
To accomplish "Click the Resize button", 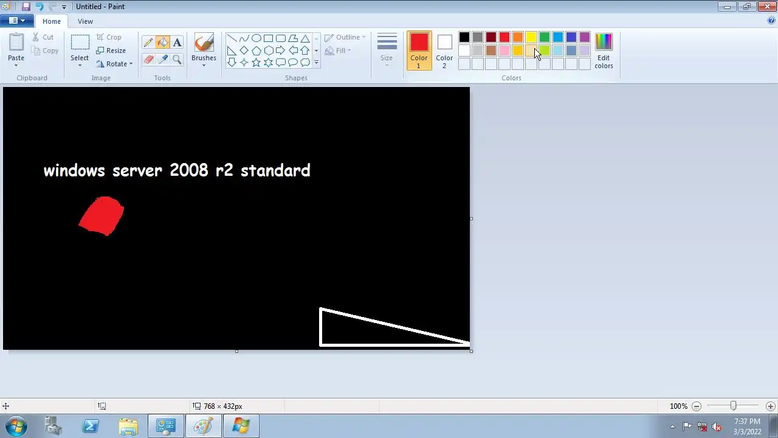I will tap(111, 50).
